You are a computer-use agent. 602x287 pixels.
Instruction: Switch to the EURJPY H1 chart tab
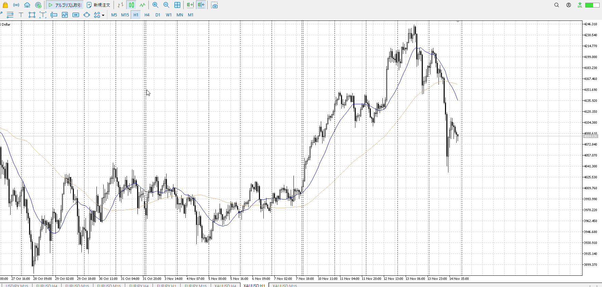pyautogui.click(x=167, y=285)
